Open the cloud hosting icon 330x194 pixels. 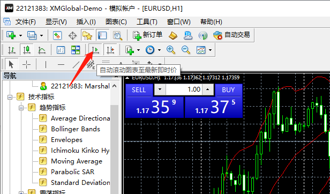[x=187, y=35]
